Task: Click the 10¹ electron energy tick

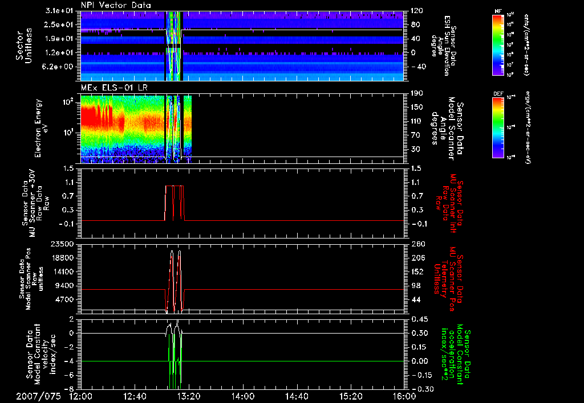Action: [68, 133]
